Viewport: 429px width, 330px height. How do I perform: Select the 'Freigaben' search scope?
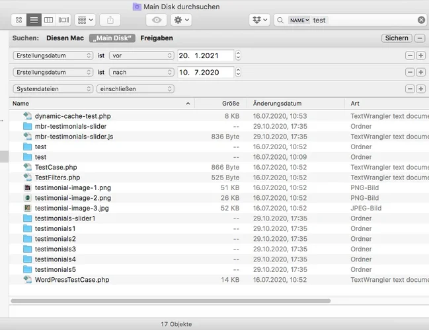pyautogui.click(x=157, y=38)
